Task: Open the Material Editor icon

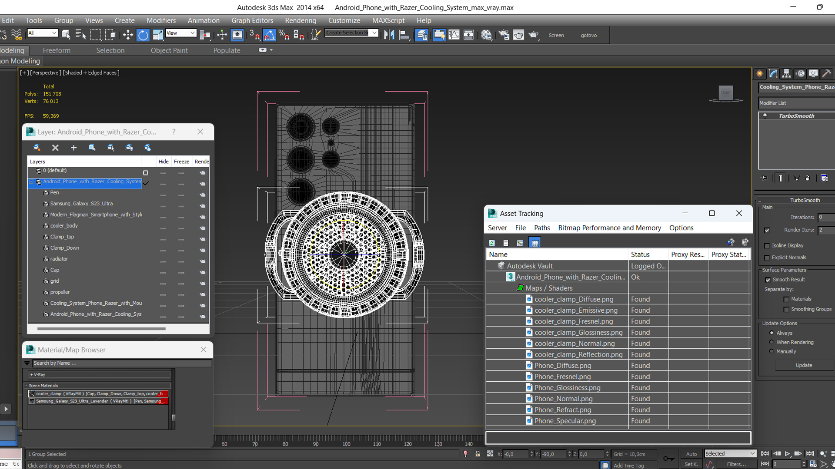Action: coord(487,35)
